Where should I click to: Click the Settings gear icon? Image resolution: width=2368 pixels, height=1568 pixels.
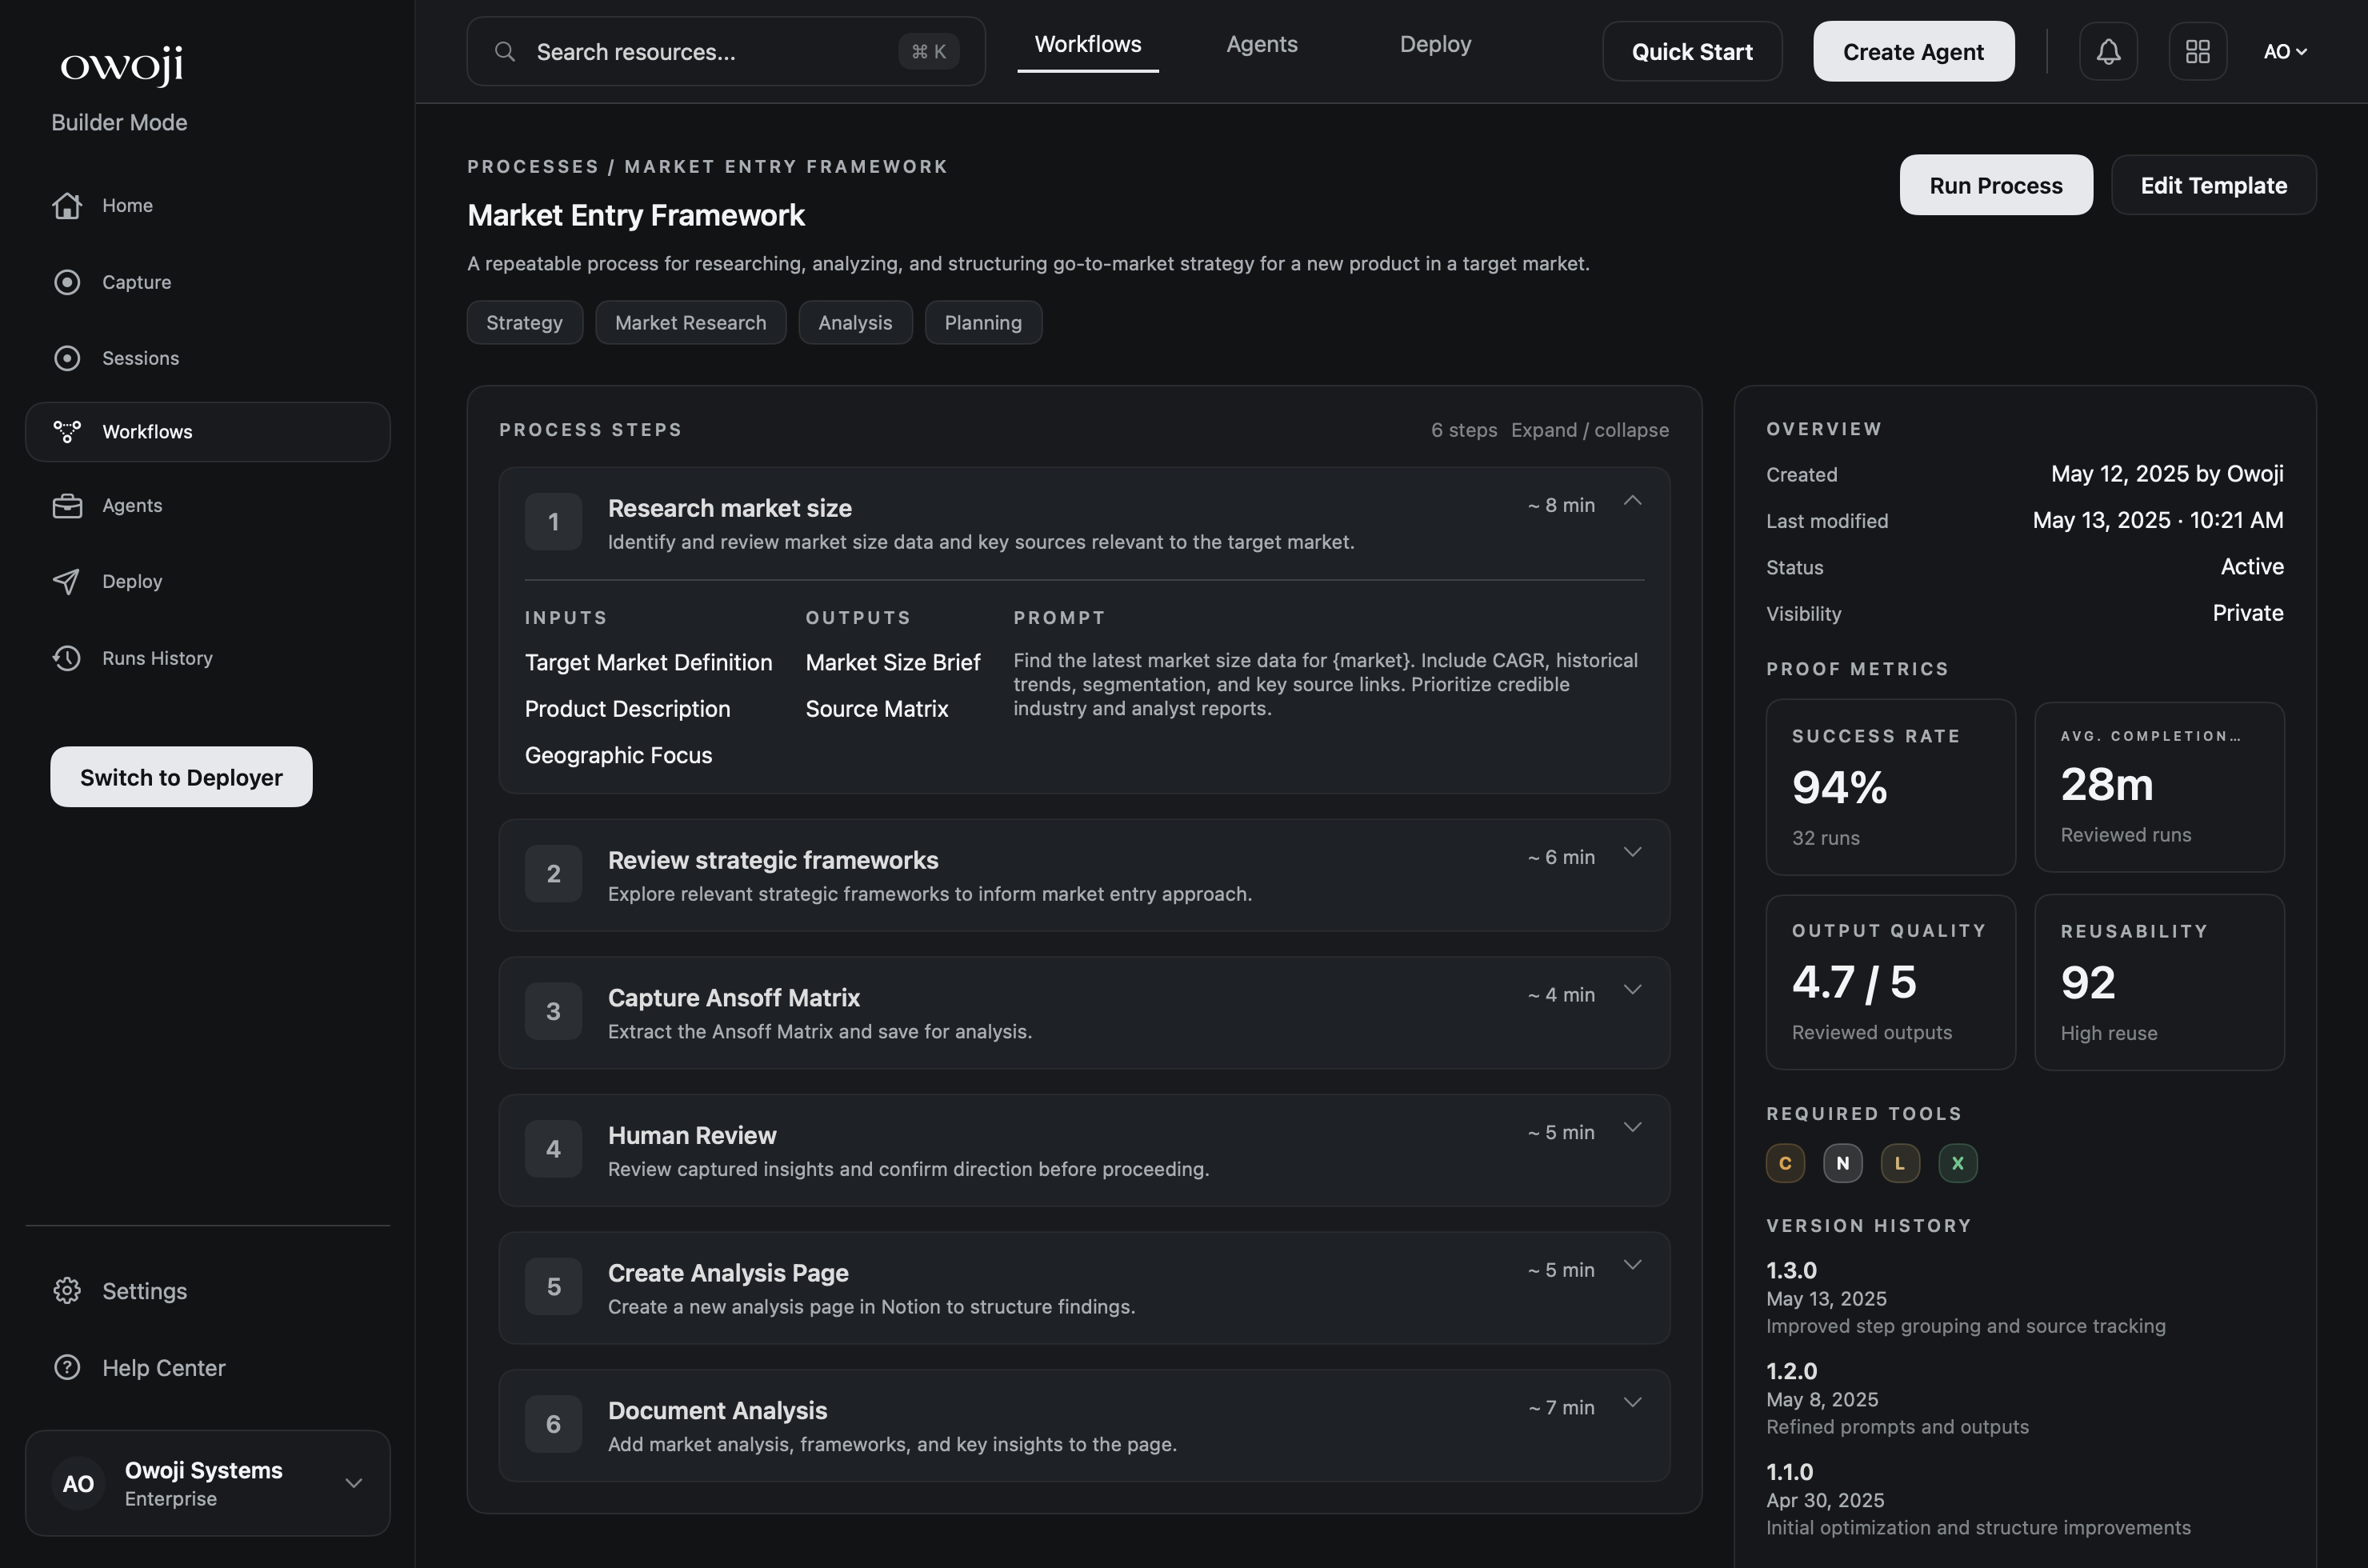point(67,1290)
